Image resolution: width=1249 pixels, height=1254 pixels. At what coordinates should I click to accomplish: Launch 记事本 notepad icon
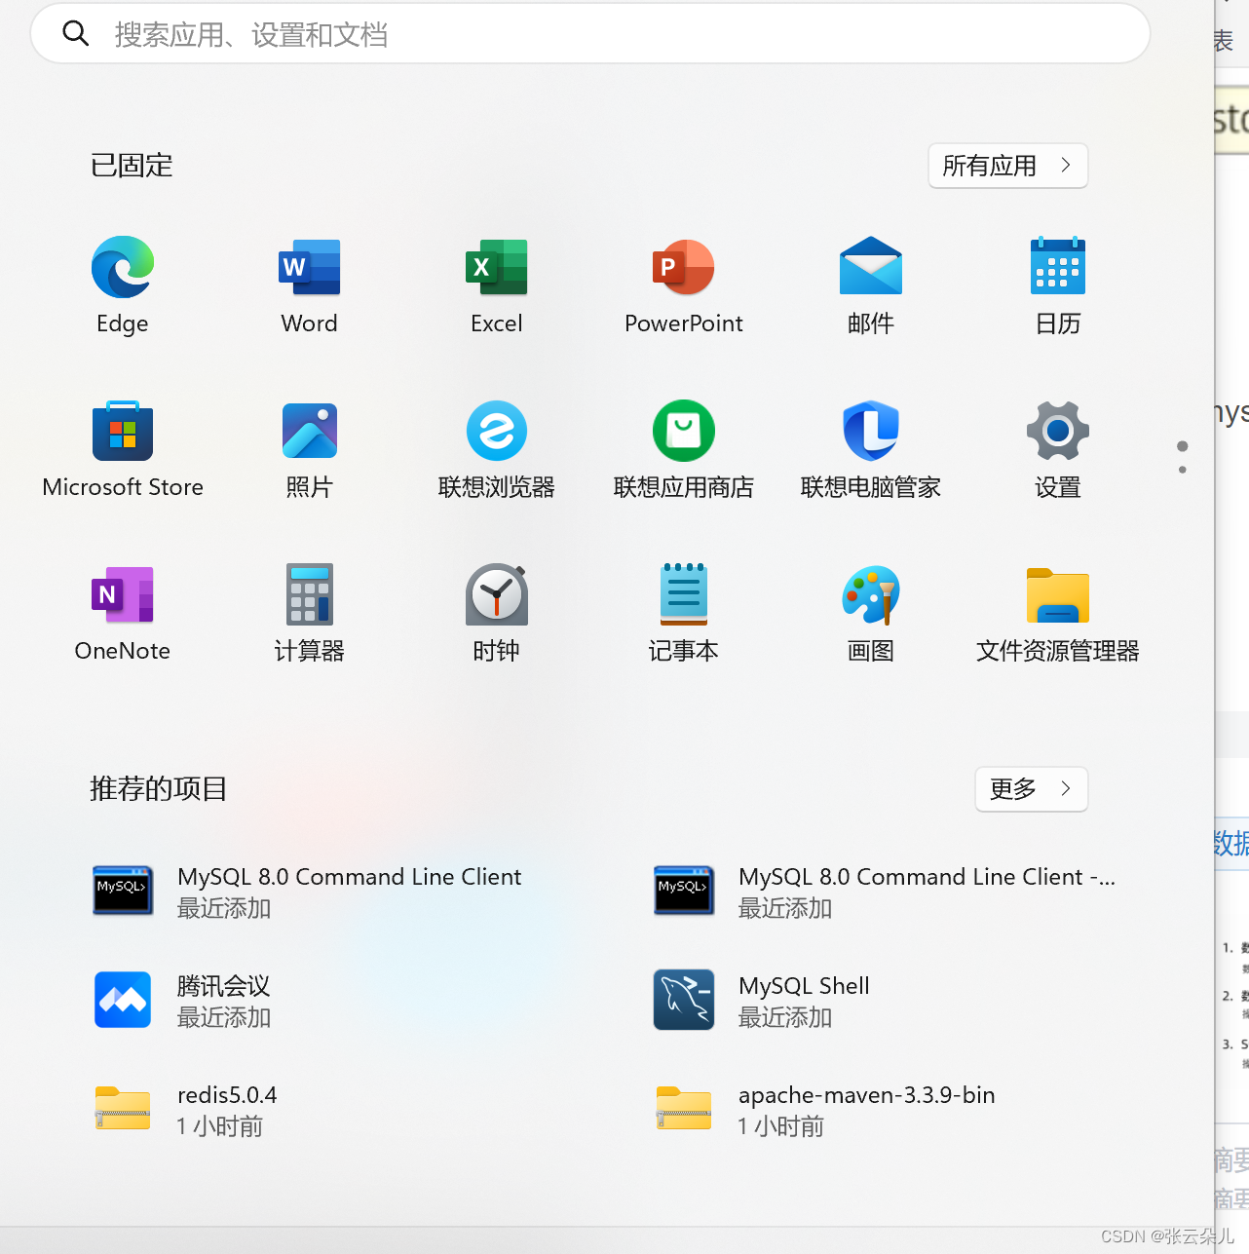point(684,593)
